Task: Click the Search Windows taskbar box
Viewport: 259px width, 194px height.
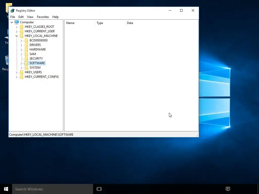Action: (53, 189)
